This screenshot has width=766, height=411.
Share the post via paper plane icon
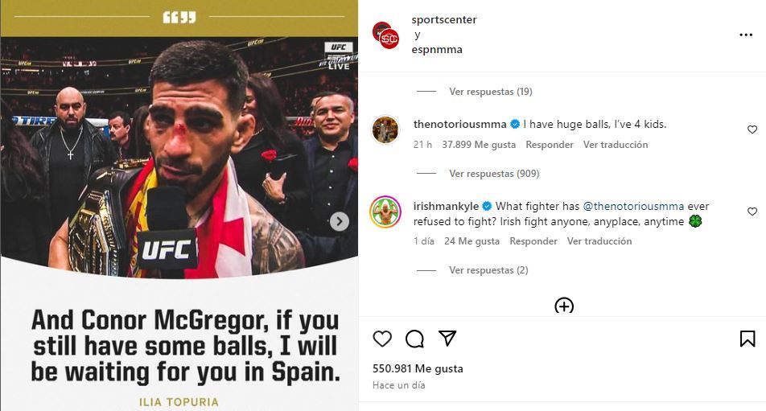coord(447,338)
